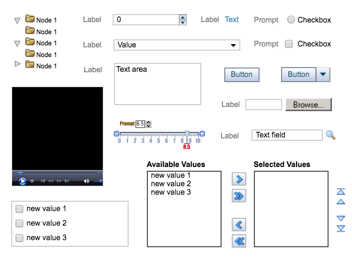Mute via the speaker icon in media player
The height and width of the screenshot is (258, 352).
(86, 181)
